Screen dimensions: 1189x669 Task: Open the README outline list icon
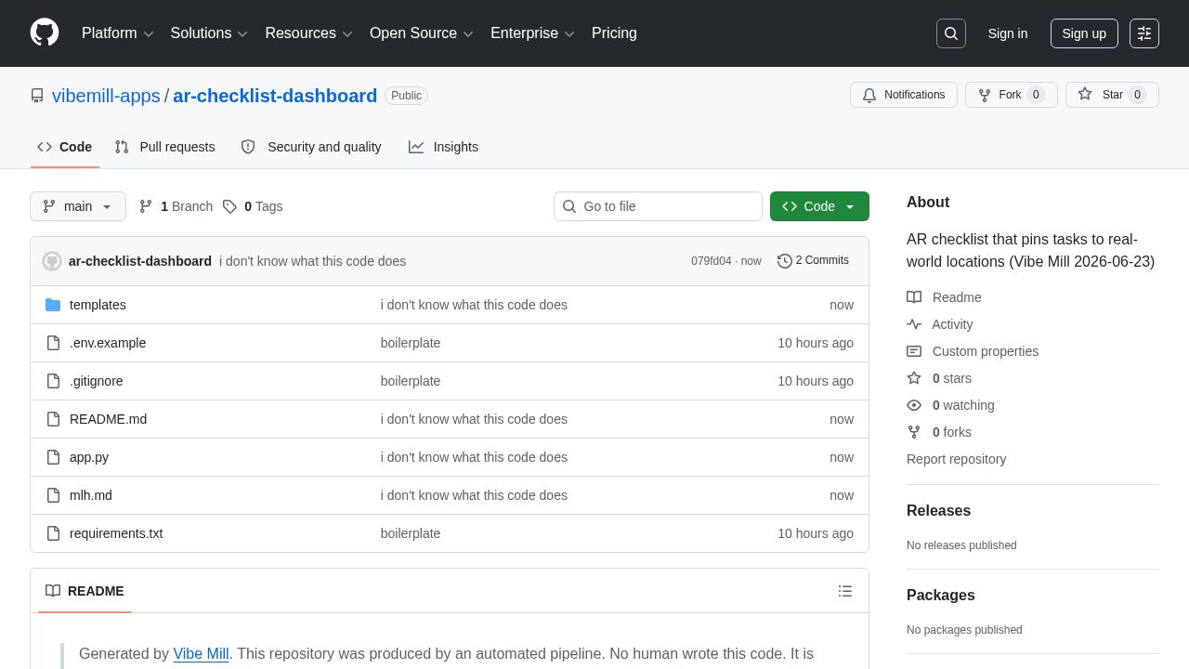(845, 591)
